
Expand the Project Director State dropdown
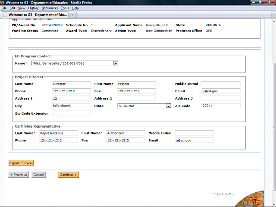point(169,106)
